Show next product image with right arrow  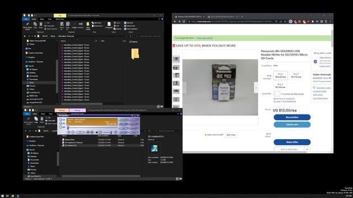(256, 87)
